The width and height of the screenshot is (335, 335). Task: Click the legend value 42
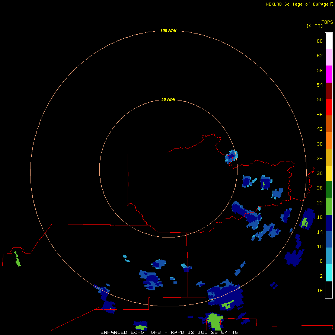pos(320,129)
